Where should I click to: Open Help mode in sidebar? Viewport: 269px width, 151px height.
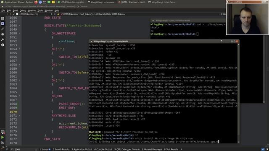click(x=3, y=45)
